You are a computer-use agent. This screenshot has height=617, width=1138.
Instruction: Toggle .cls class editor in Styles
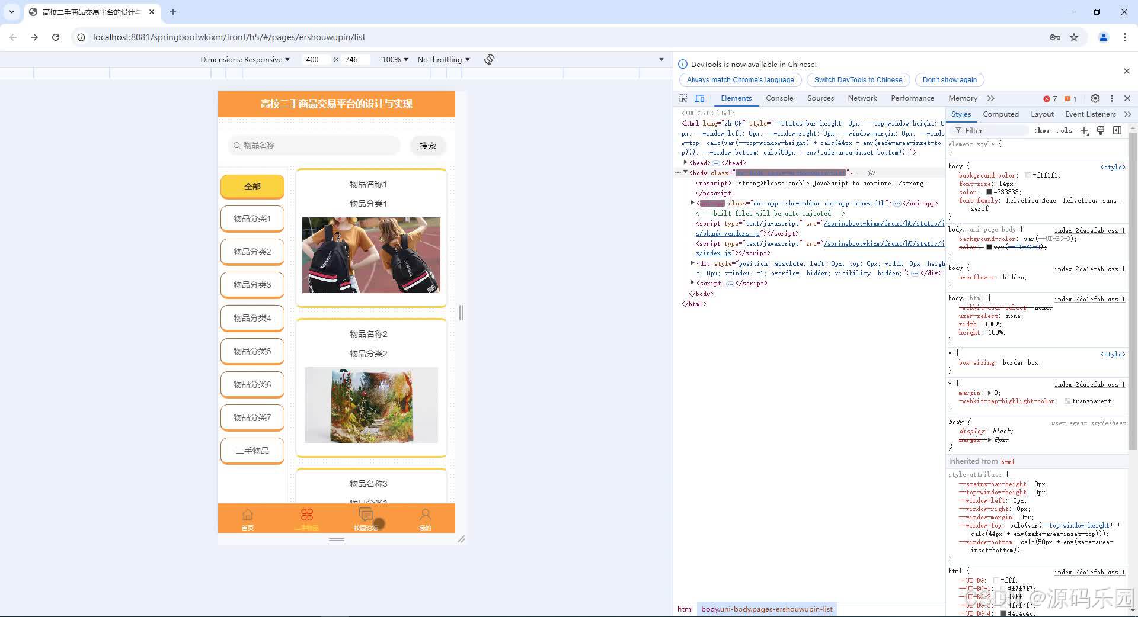(x=1065, y=130)
